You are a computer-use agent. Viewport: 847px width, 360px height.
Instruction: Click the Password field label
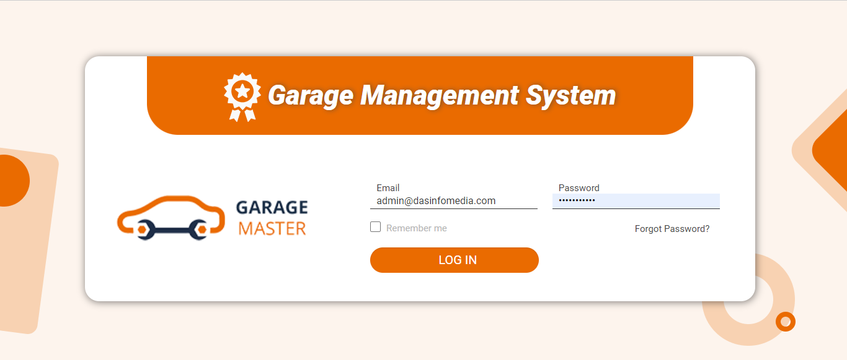579,188
